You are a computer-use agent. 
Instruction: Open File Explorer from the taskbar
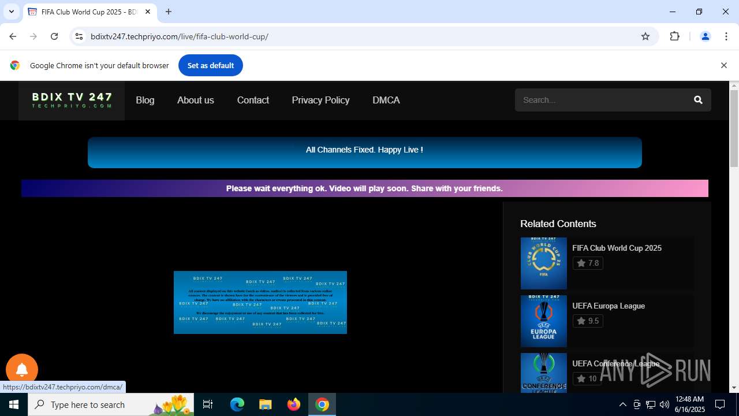[265, 404]
